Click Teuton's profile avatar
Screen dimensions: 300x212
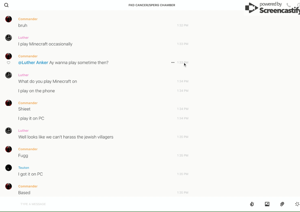pos(8,168)
